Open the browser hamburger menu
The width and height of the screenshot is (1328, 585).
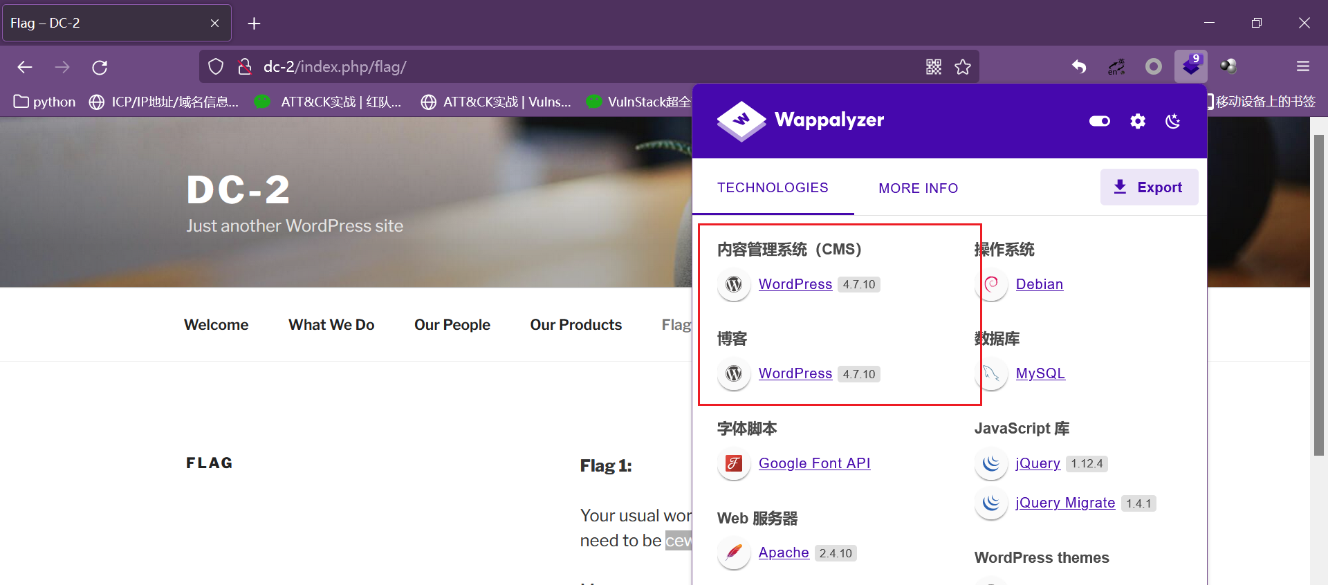[x=1303, y=66]
